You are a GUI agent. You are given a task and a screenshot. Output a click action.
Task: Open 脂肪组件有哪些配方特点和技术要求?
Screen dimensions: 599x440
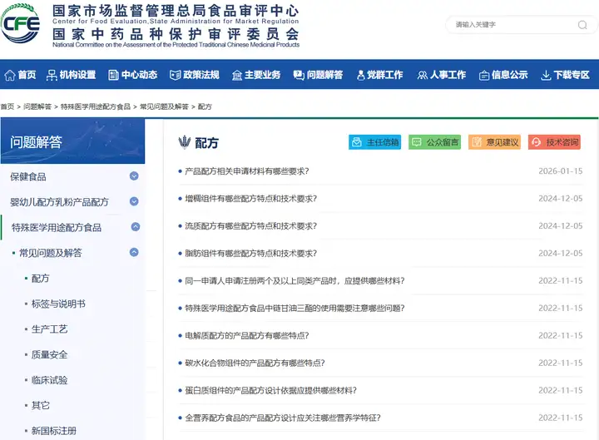tap(251, 253)
